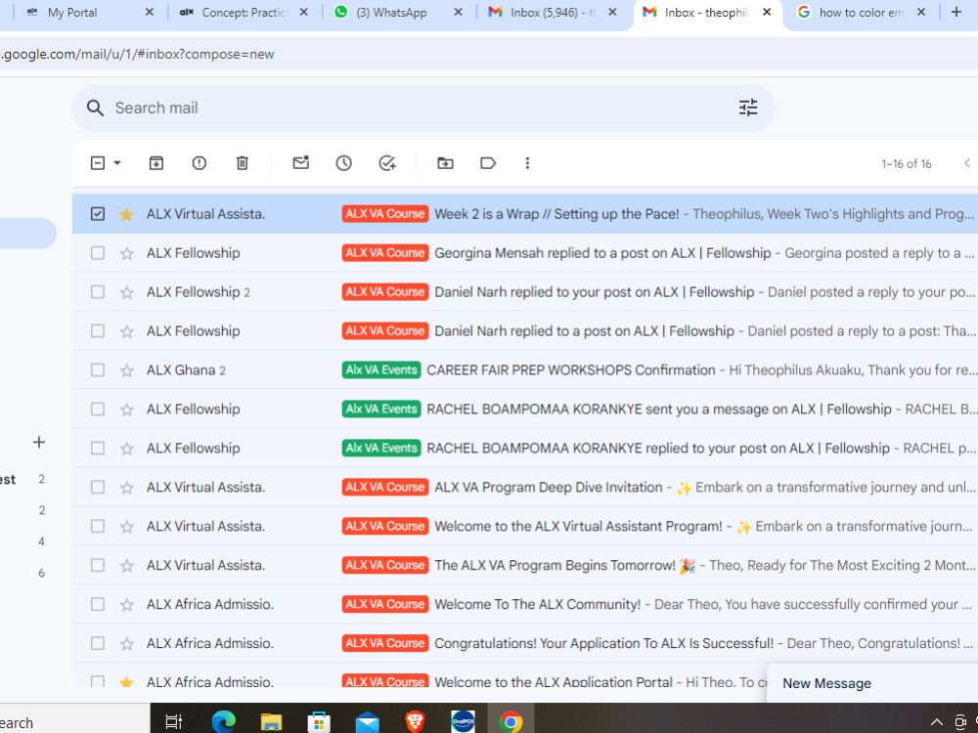Select checkbox for Daniel Narh replied to your post
Screen dimensions: 978x733
click(97, 292)
